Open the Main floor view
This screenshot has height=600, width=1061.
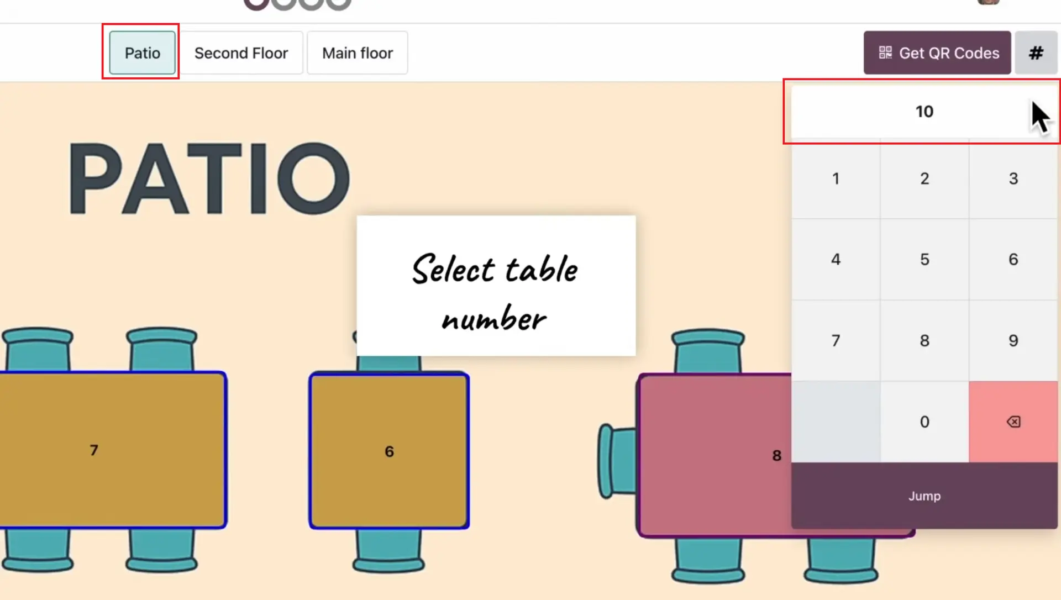point(357,52)
